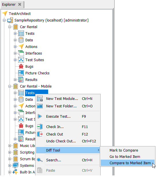Expand Test Suites under Car Rental
This screenshot has width=156, height=178.
15,60
